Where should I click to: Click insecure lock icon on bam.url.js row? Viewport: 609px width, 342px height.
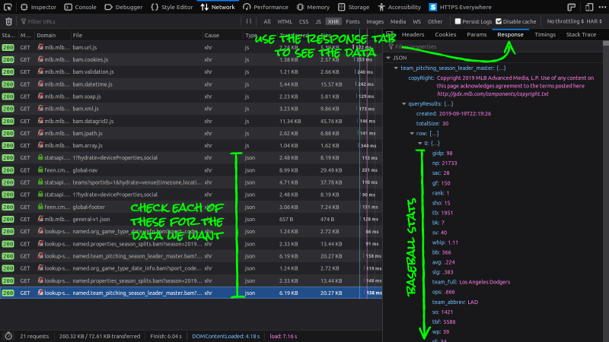click(40, 47)
